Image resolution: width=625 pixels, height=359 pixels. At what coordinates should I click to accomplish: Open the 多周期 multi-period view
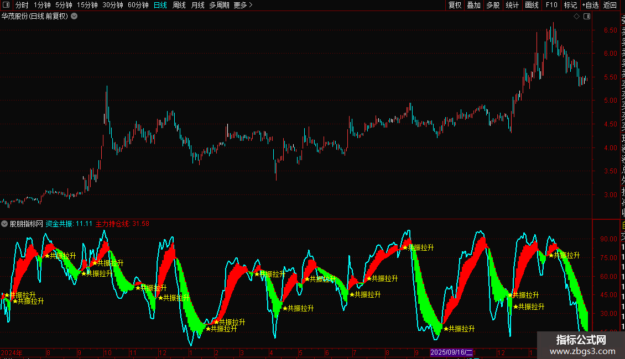pyautogui.click(x=219, y=5)
